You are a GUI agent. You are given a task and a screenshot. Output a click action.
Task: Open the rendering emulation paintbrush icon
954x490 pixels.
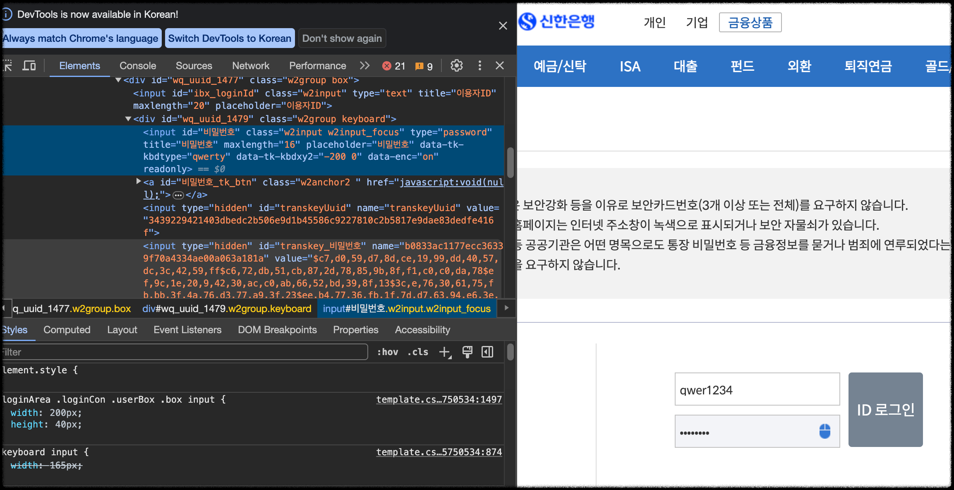click(x=467, y=352)
